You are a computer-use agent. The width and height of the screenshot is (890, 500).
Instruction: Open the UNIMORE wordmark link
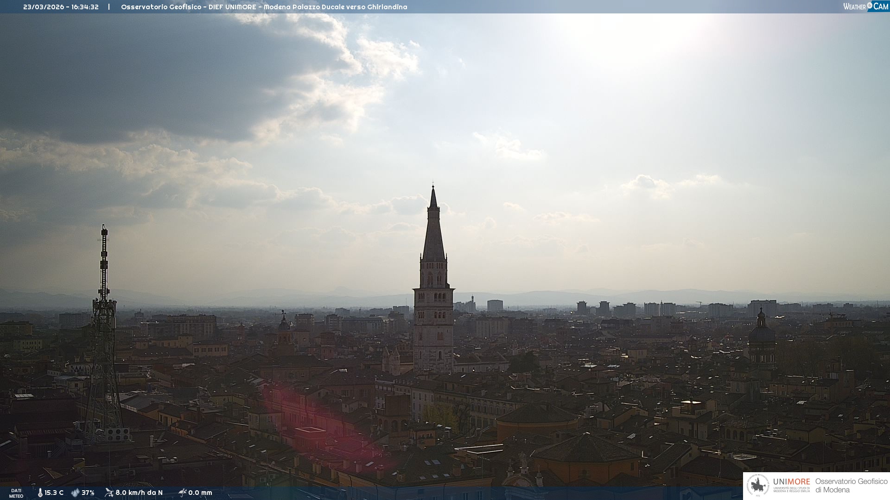[x=791, y=482]
